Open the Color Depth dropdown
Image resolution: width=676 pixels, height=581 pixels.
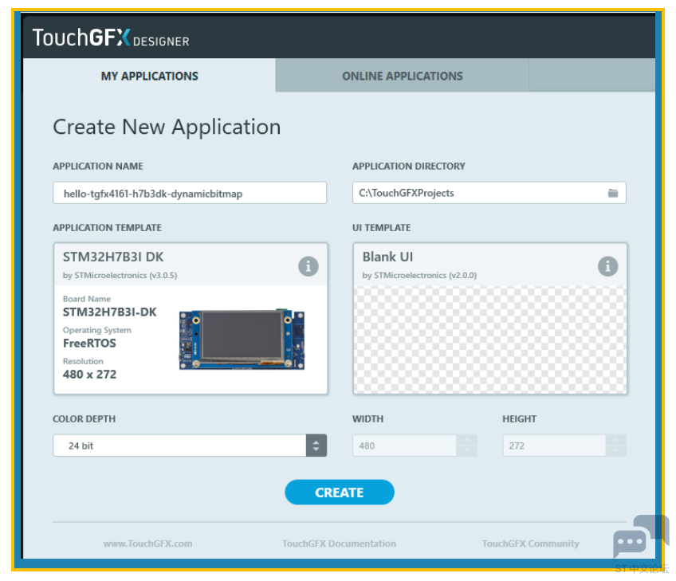click(190, 446)
